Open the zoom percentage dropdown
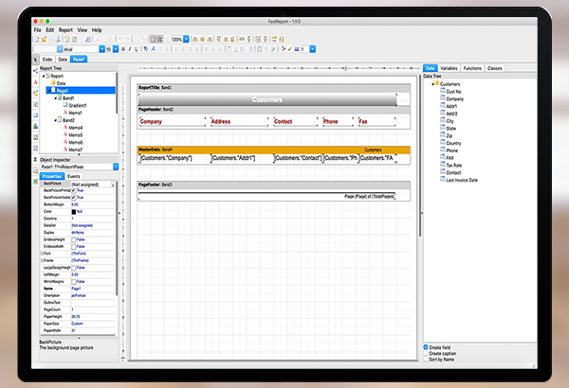 [186, 39]
